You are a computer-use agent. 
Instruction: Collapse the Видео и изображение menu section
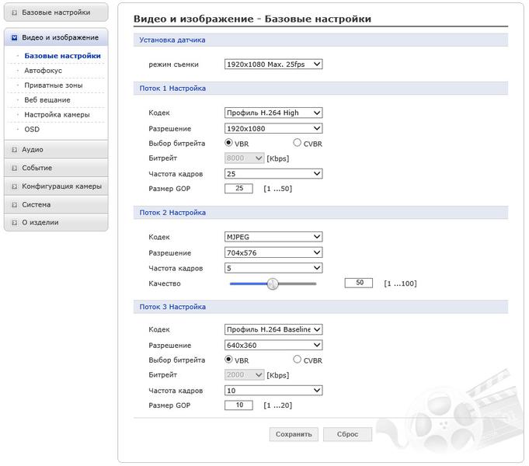pyautogui.click(x=56, y=37)
